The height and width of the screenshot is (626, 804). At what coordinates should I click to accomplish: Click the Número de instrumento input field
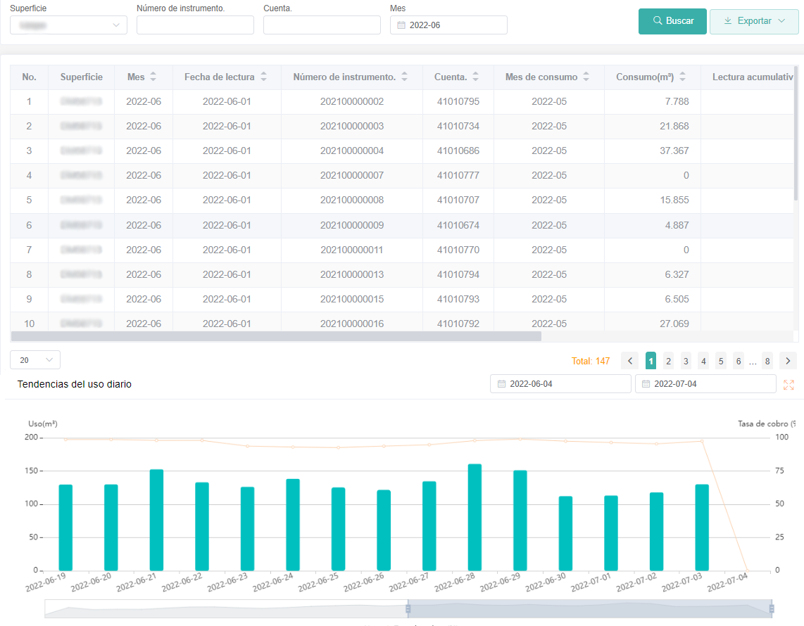coord(195,25)
